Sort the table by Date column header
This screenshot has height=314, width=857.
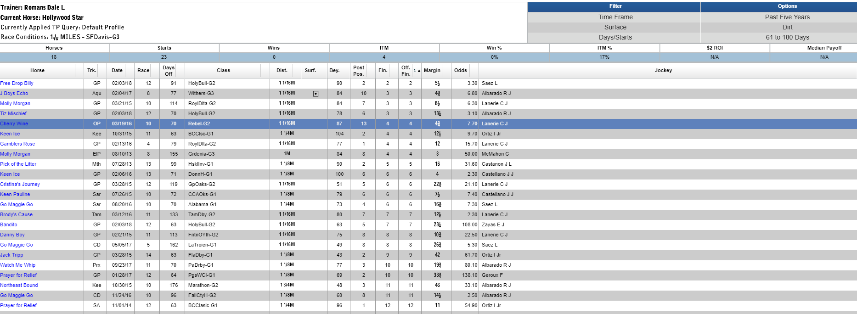(117, 71)
